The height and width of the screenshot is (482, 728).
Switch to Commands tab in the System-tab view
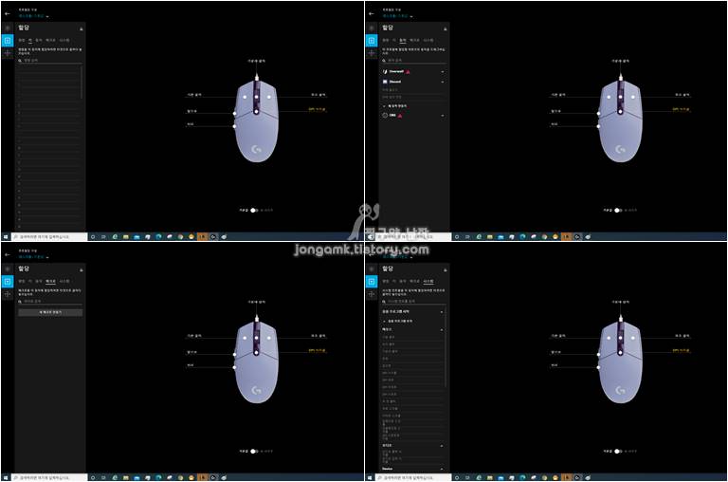[386, 281]
